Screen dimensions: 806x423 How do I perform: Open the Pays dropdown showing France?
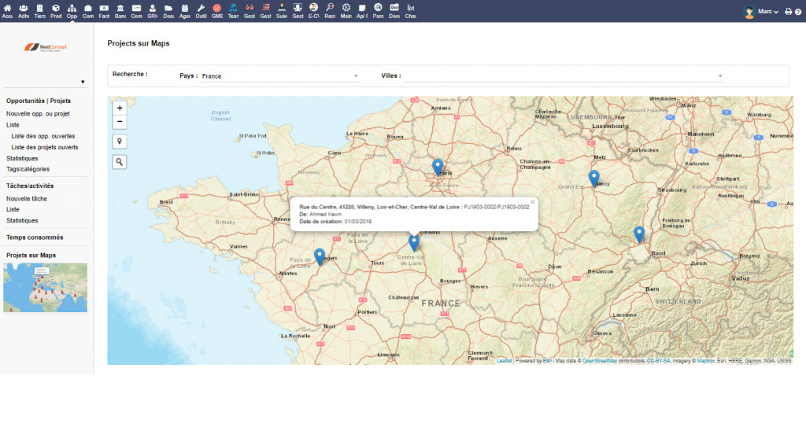[279, 76]
